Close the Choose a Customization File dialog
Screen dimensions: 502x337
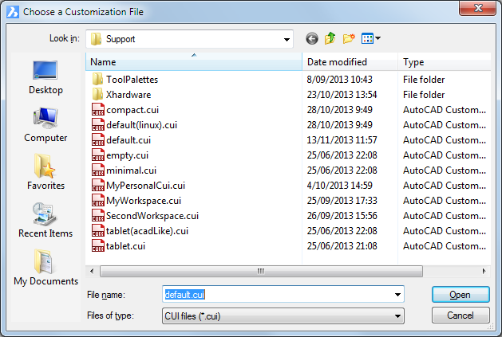point(477,8)
